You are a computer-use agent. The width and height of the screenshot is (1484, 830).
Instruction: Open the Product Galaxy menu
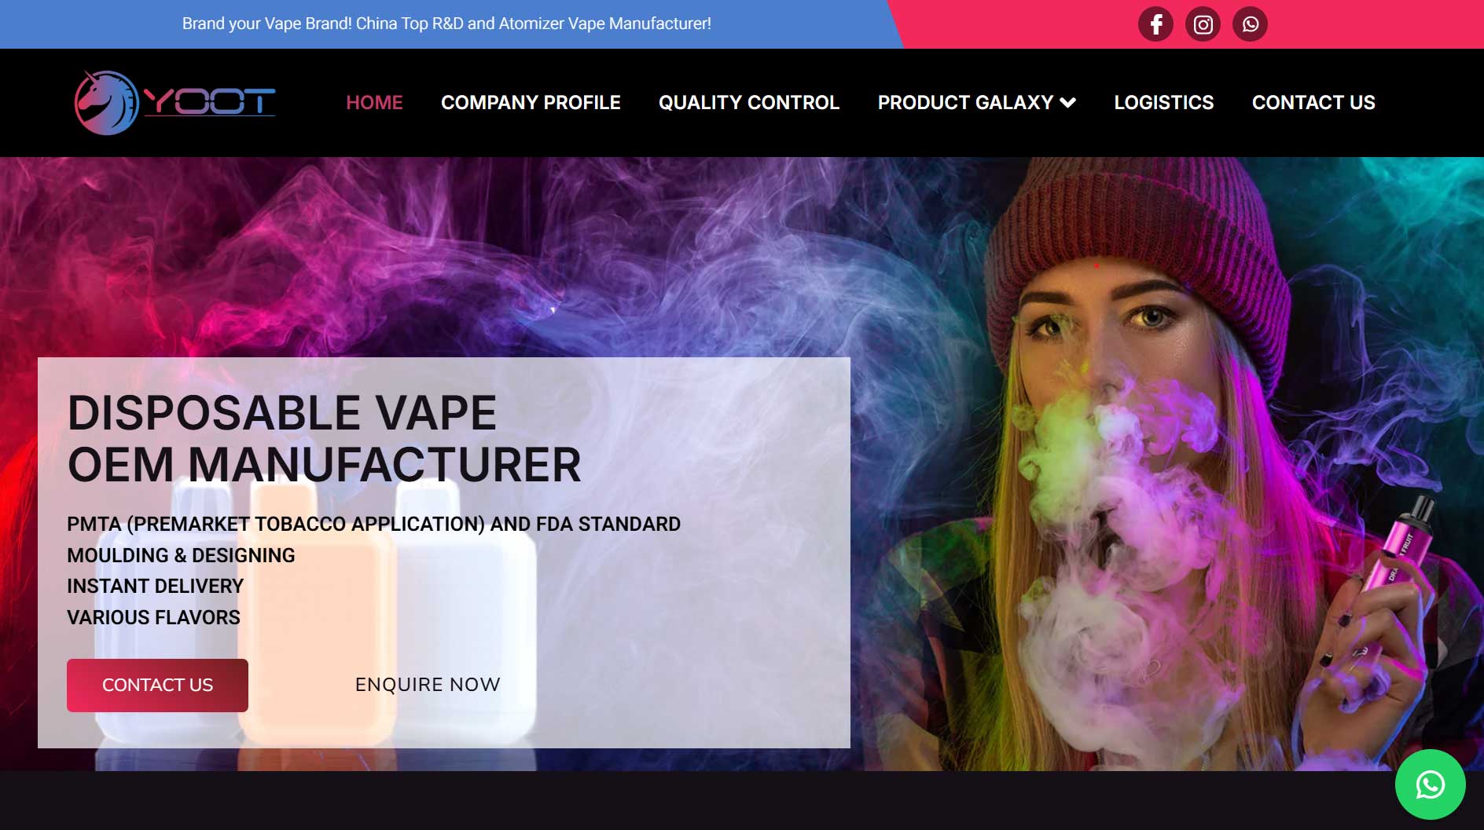point(965,103)
